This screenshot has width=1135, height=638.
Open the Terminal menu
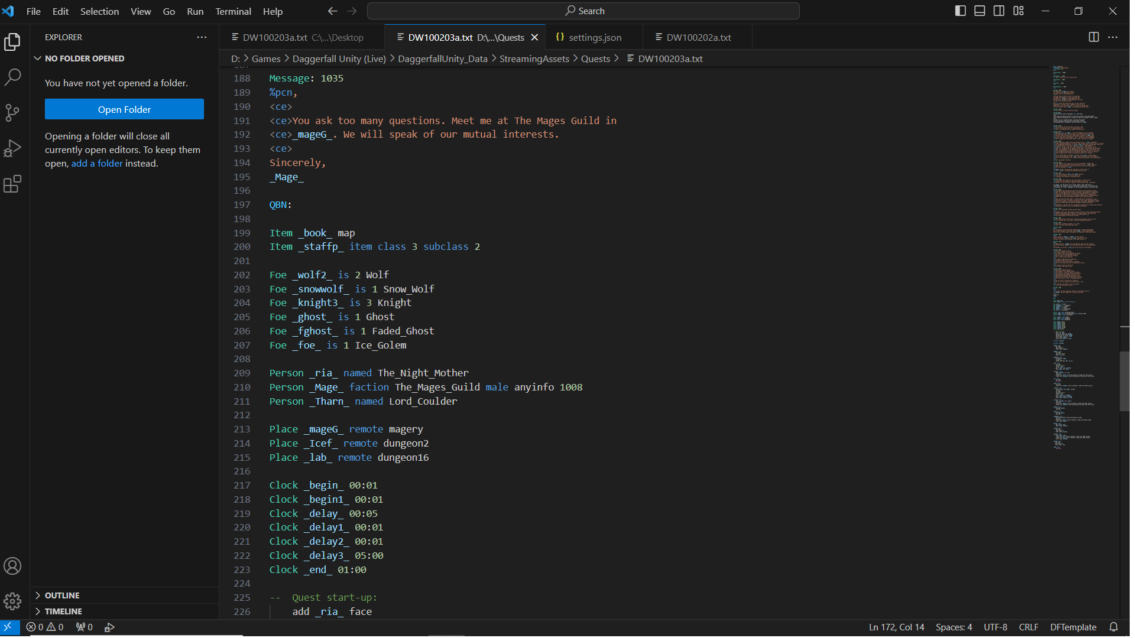(233, 11)
